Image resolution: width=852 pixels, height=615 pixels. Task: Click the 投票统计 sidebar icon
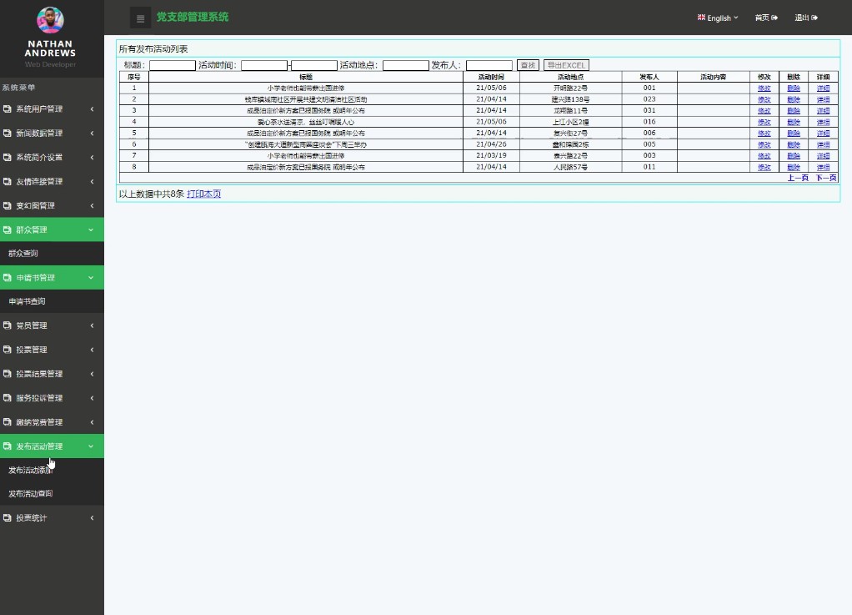coord(8,518)
